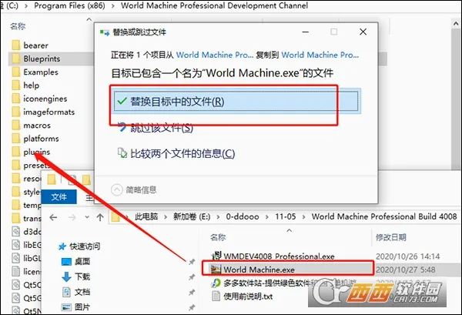Click New Volume (E:) breadcrumb
The height and width of the screenshot is (315, 462).
pos(192,216)
